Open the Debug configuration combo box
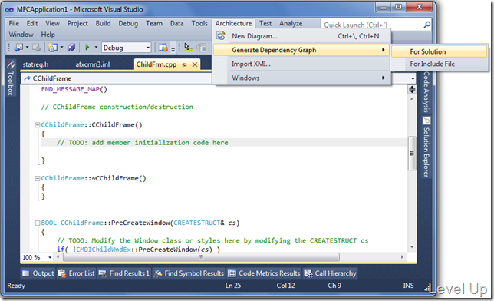The image size is (494, 301). click(127, 48)
